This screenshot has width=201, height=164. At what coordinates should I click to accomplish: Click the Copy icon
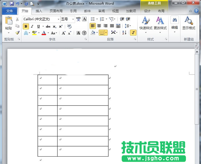(17, 26)
